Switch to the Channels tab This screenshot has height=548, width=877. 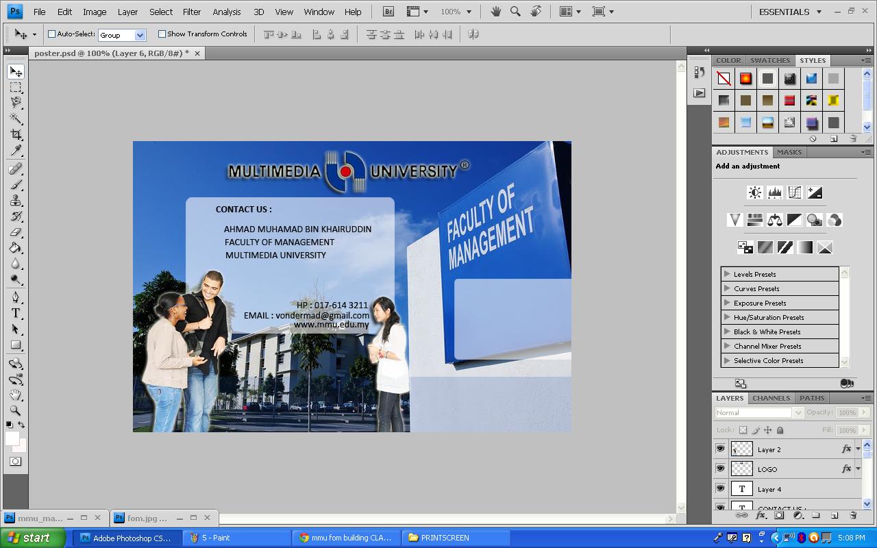771,398
